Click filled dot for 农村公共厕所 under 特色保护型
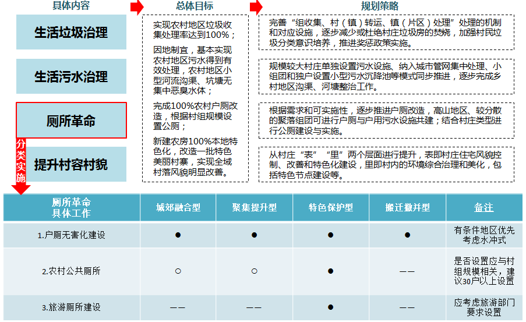The height and width of the screenshot is (322, 526). pyautogui.click(x=330, y=271)
